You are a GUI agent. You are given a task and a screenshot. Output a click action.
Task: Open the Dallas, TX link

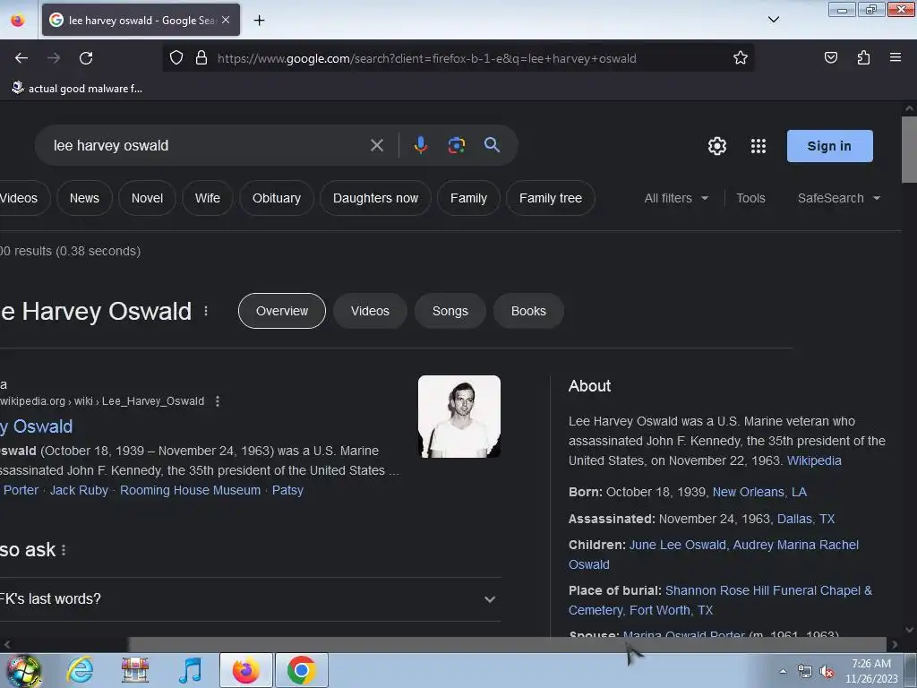(806, 519)
